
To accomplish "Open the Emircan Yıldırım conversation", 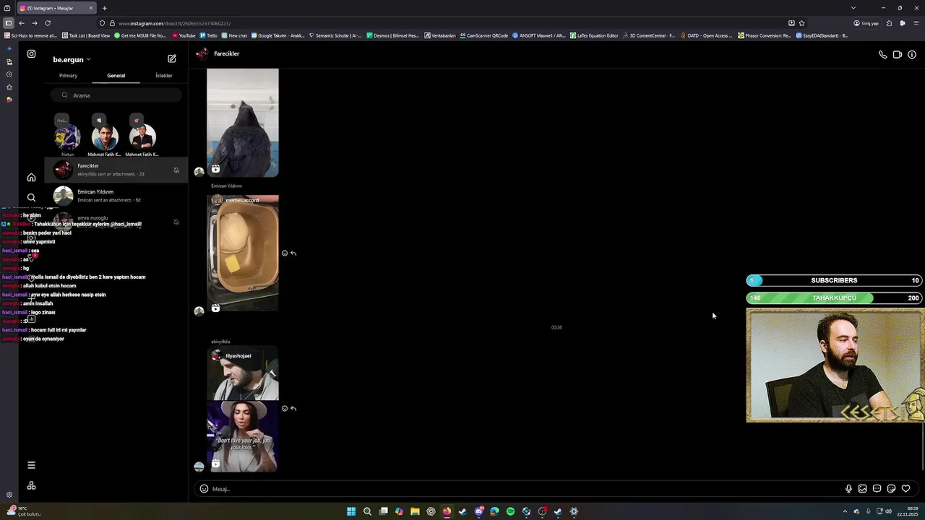I will click(116, 196).
